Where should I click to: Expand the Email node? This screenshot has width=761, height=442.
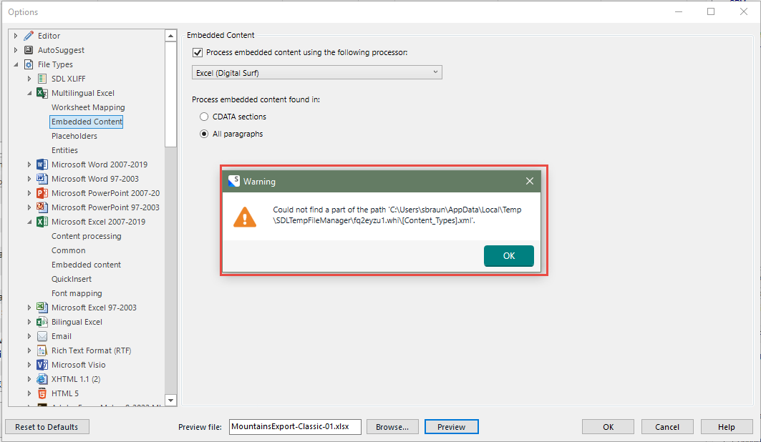29,336
